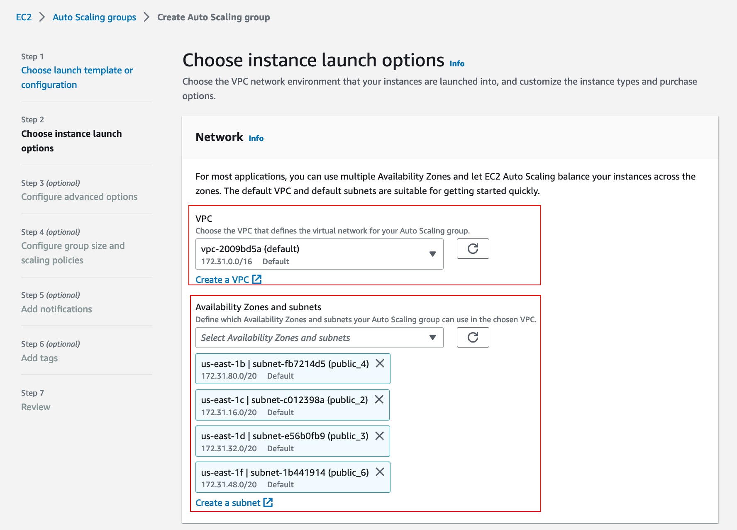Screen dimensions: 737x530
Task: Click the Create Auto Scaling group breadcrumb text
Action: click(213, 17)
